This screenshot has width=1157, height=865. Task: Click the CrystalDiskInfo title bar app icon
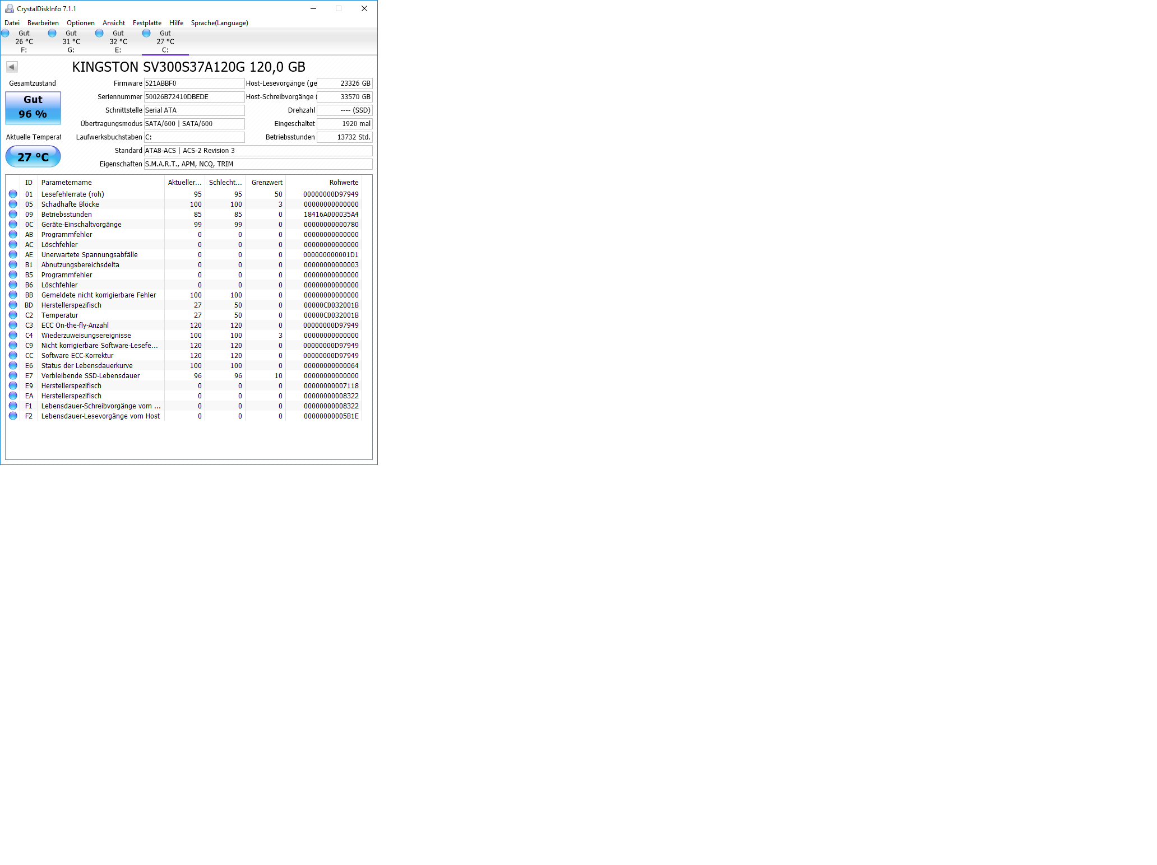tap(9, 8)
